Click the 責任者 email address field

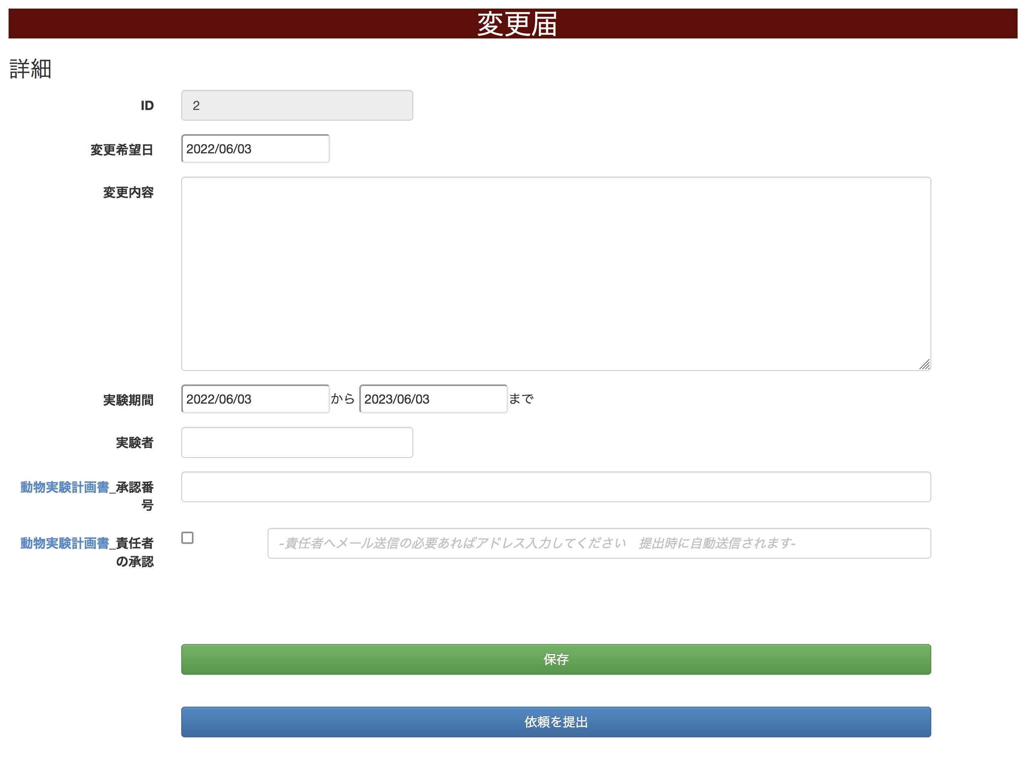click(x=599, y=543)
